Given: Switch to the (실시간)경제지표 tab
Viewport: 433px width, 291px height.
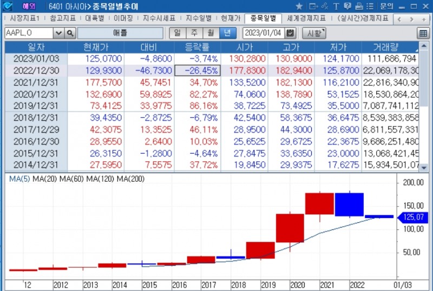Looking at the screenshot, I should tap(363, 18).
